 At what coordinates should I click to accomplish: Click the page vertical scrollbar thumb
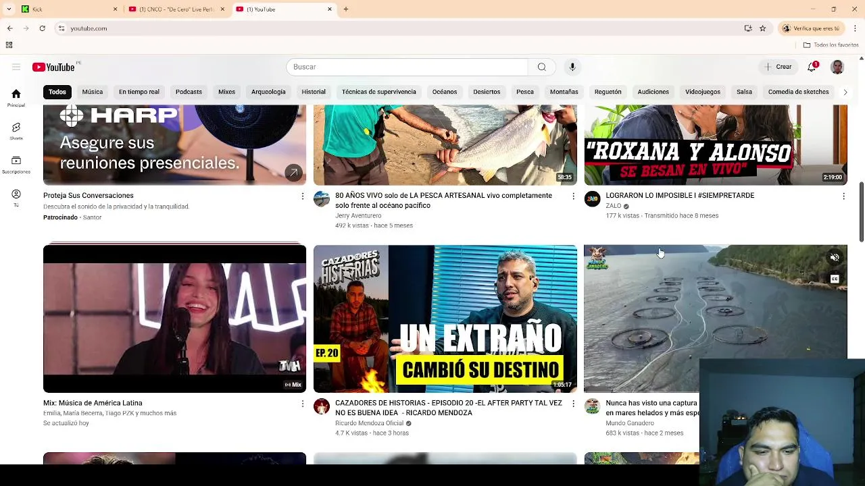click(x=862, y=212)
